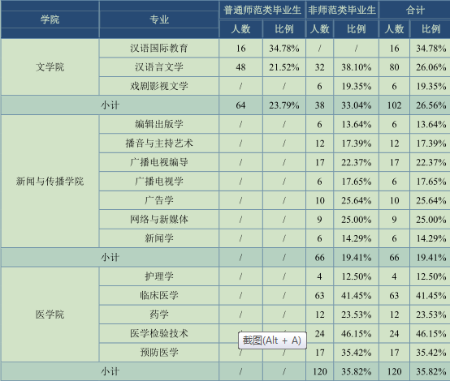Click the 非师范类毕业生 header cell
This screenshot has height=381, width=450.
click(x=342, y=10)
